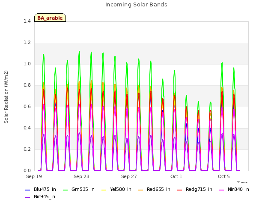Toggle the Nir840_in legend entry

click(x=234, y=189)
